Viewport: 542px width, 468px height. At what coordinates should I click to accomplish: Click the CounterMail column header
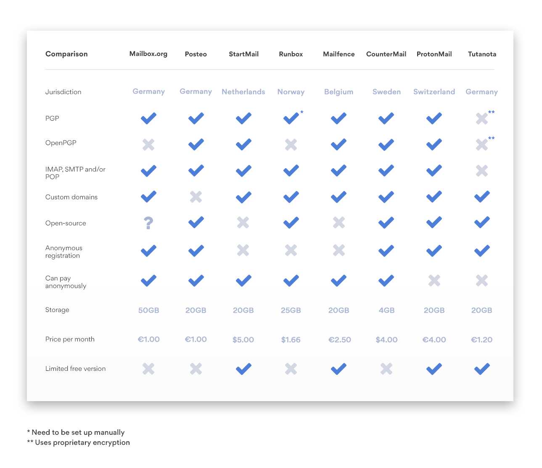point(386,54)
